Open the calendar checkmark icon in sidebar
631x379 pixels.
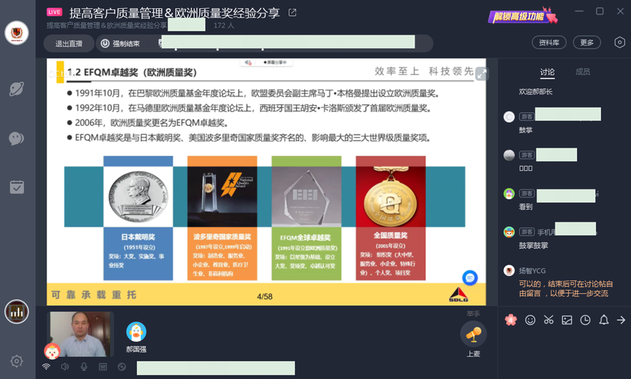tap(16, 187)
